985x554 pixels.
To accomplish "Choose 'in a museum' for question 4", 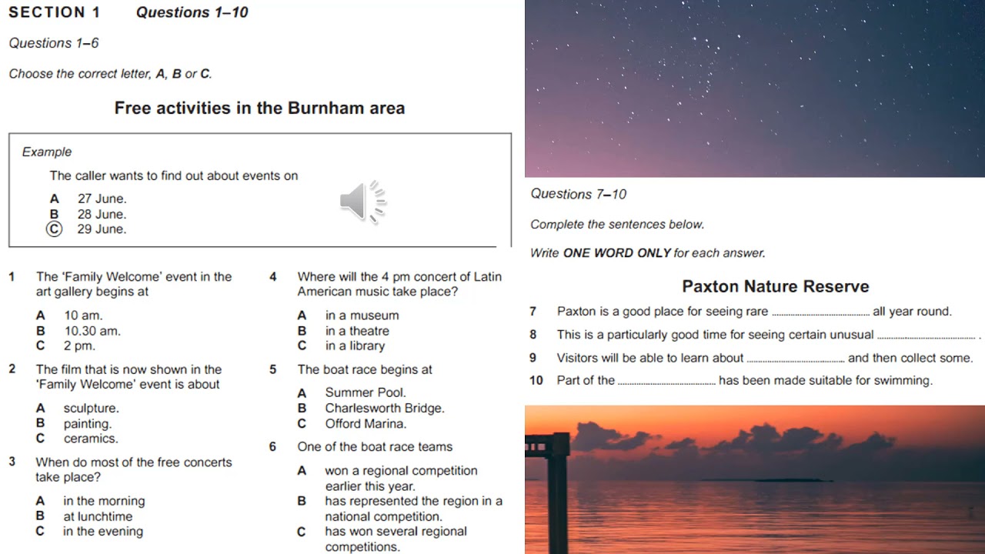I will click(x=349, y=315).
